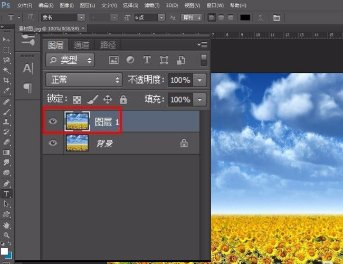
Task: Click the lock all padlock icon
Action: (123, 99)
